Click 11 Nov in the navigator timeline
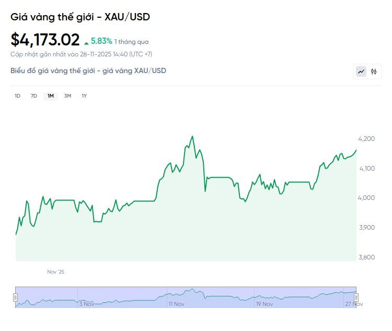 click(176, 303)
